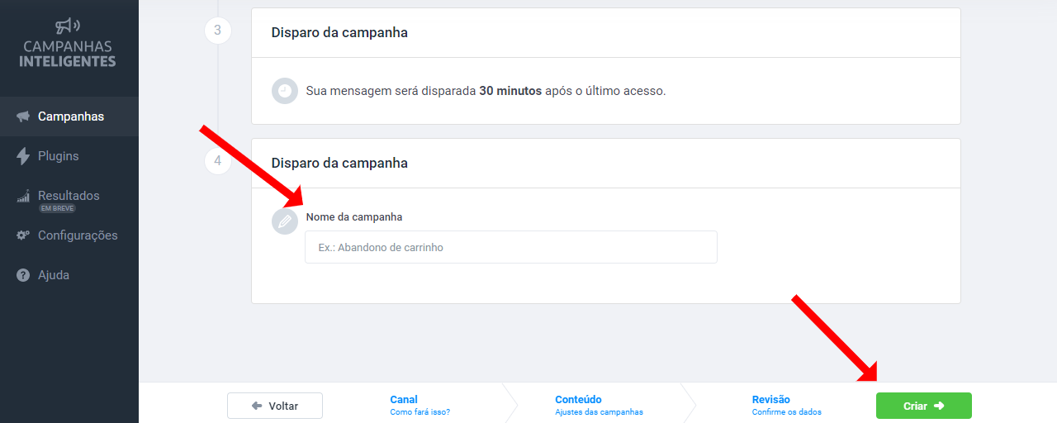Viewport: 1057px width, 423px height.
Task: Click the pencil icon beside Nome da campanha
Action: [x=285, y=221]
